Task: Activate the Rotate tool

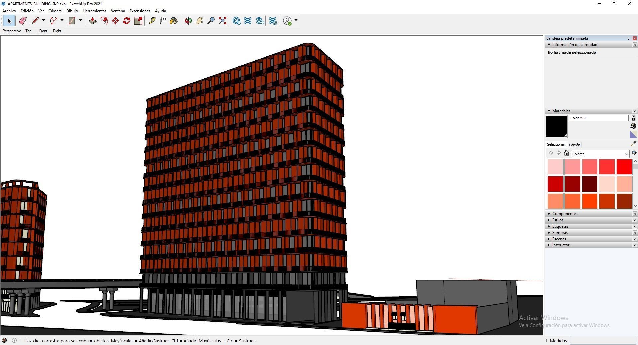Action: click(x=127, y=21)
